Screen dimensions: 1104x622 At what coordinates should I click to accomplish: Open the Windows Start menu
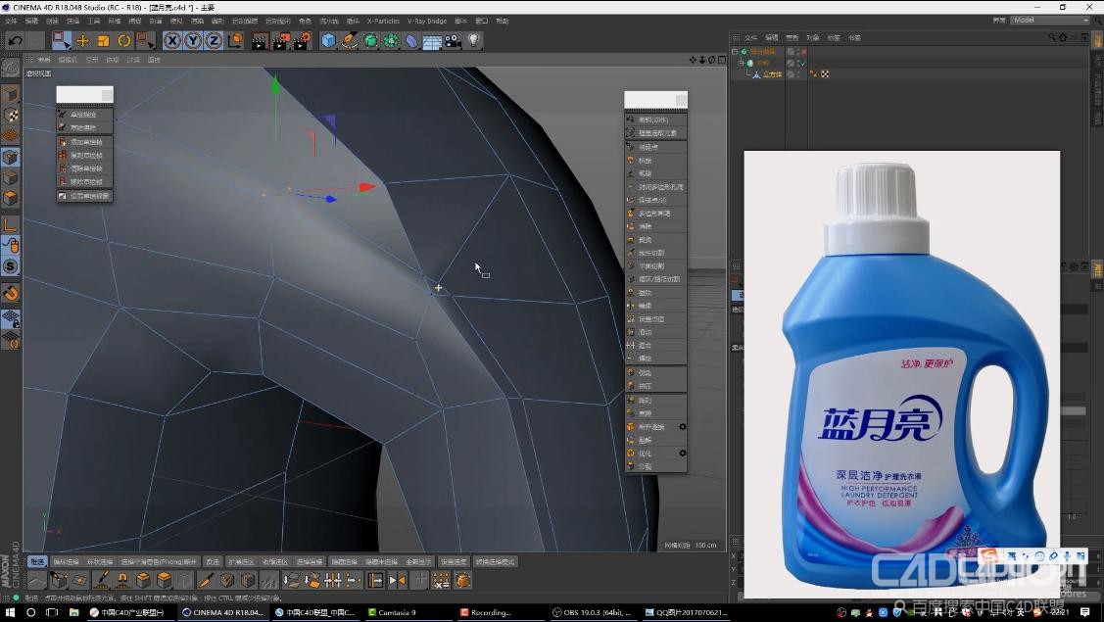(x=10, y=612)
